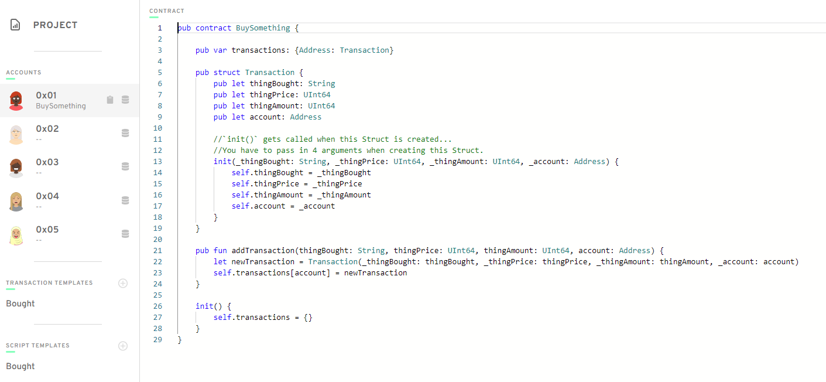The height and width of the screenshot is (382, 826).
Task: Click the ACCOUNTS section label
Action: [23, 73]
